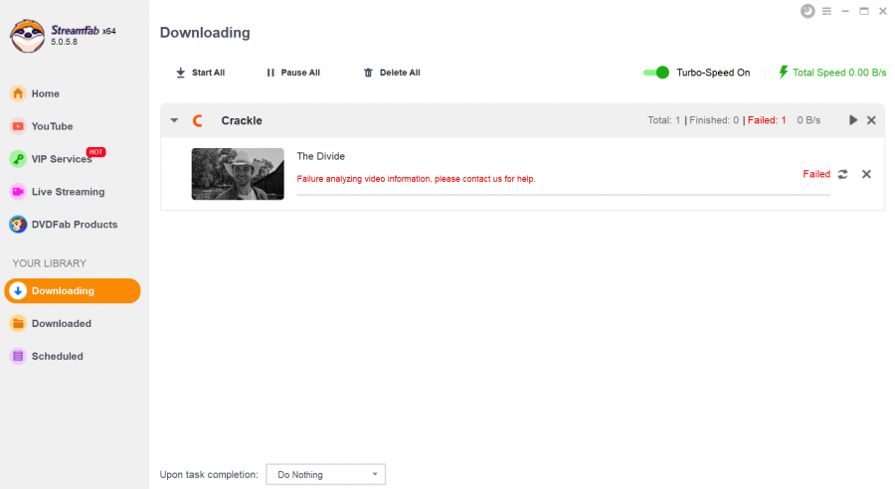Screen dimensions: 895x489
Task: Open the Upon task completion dropdown
Action: point(326,475)
